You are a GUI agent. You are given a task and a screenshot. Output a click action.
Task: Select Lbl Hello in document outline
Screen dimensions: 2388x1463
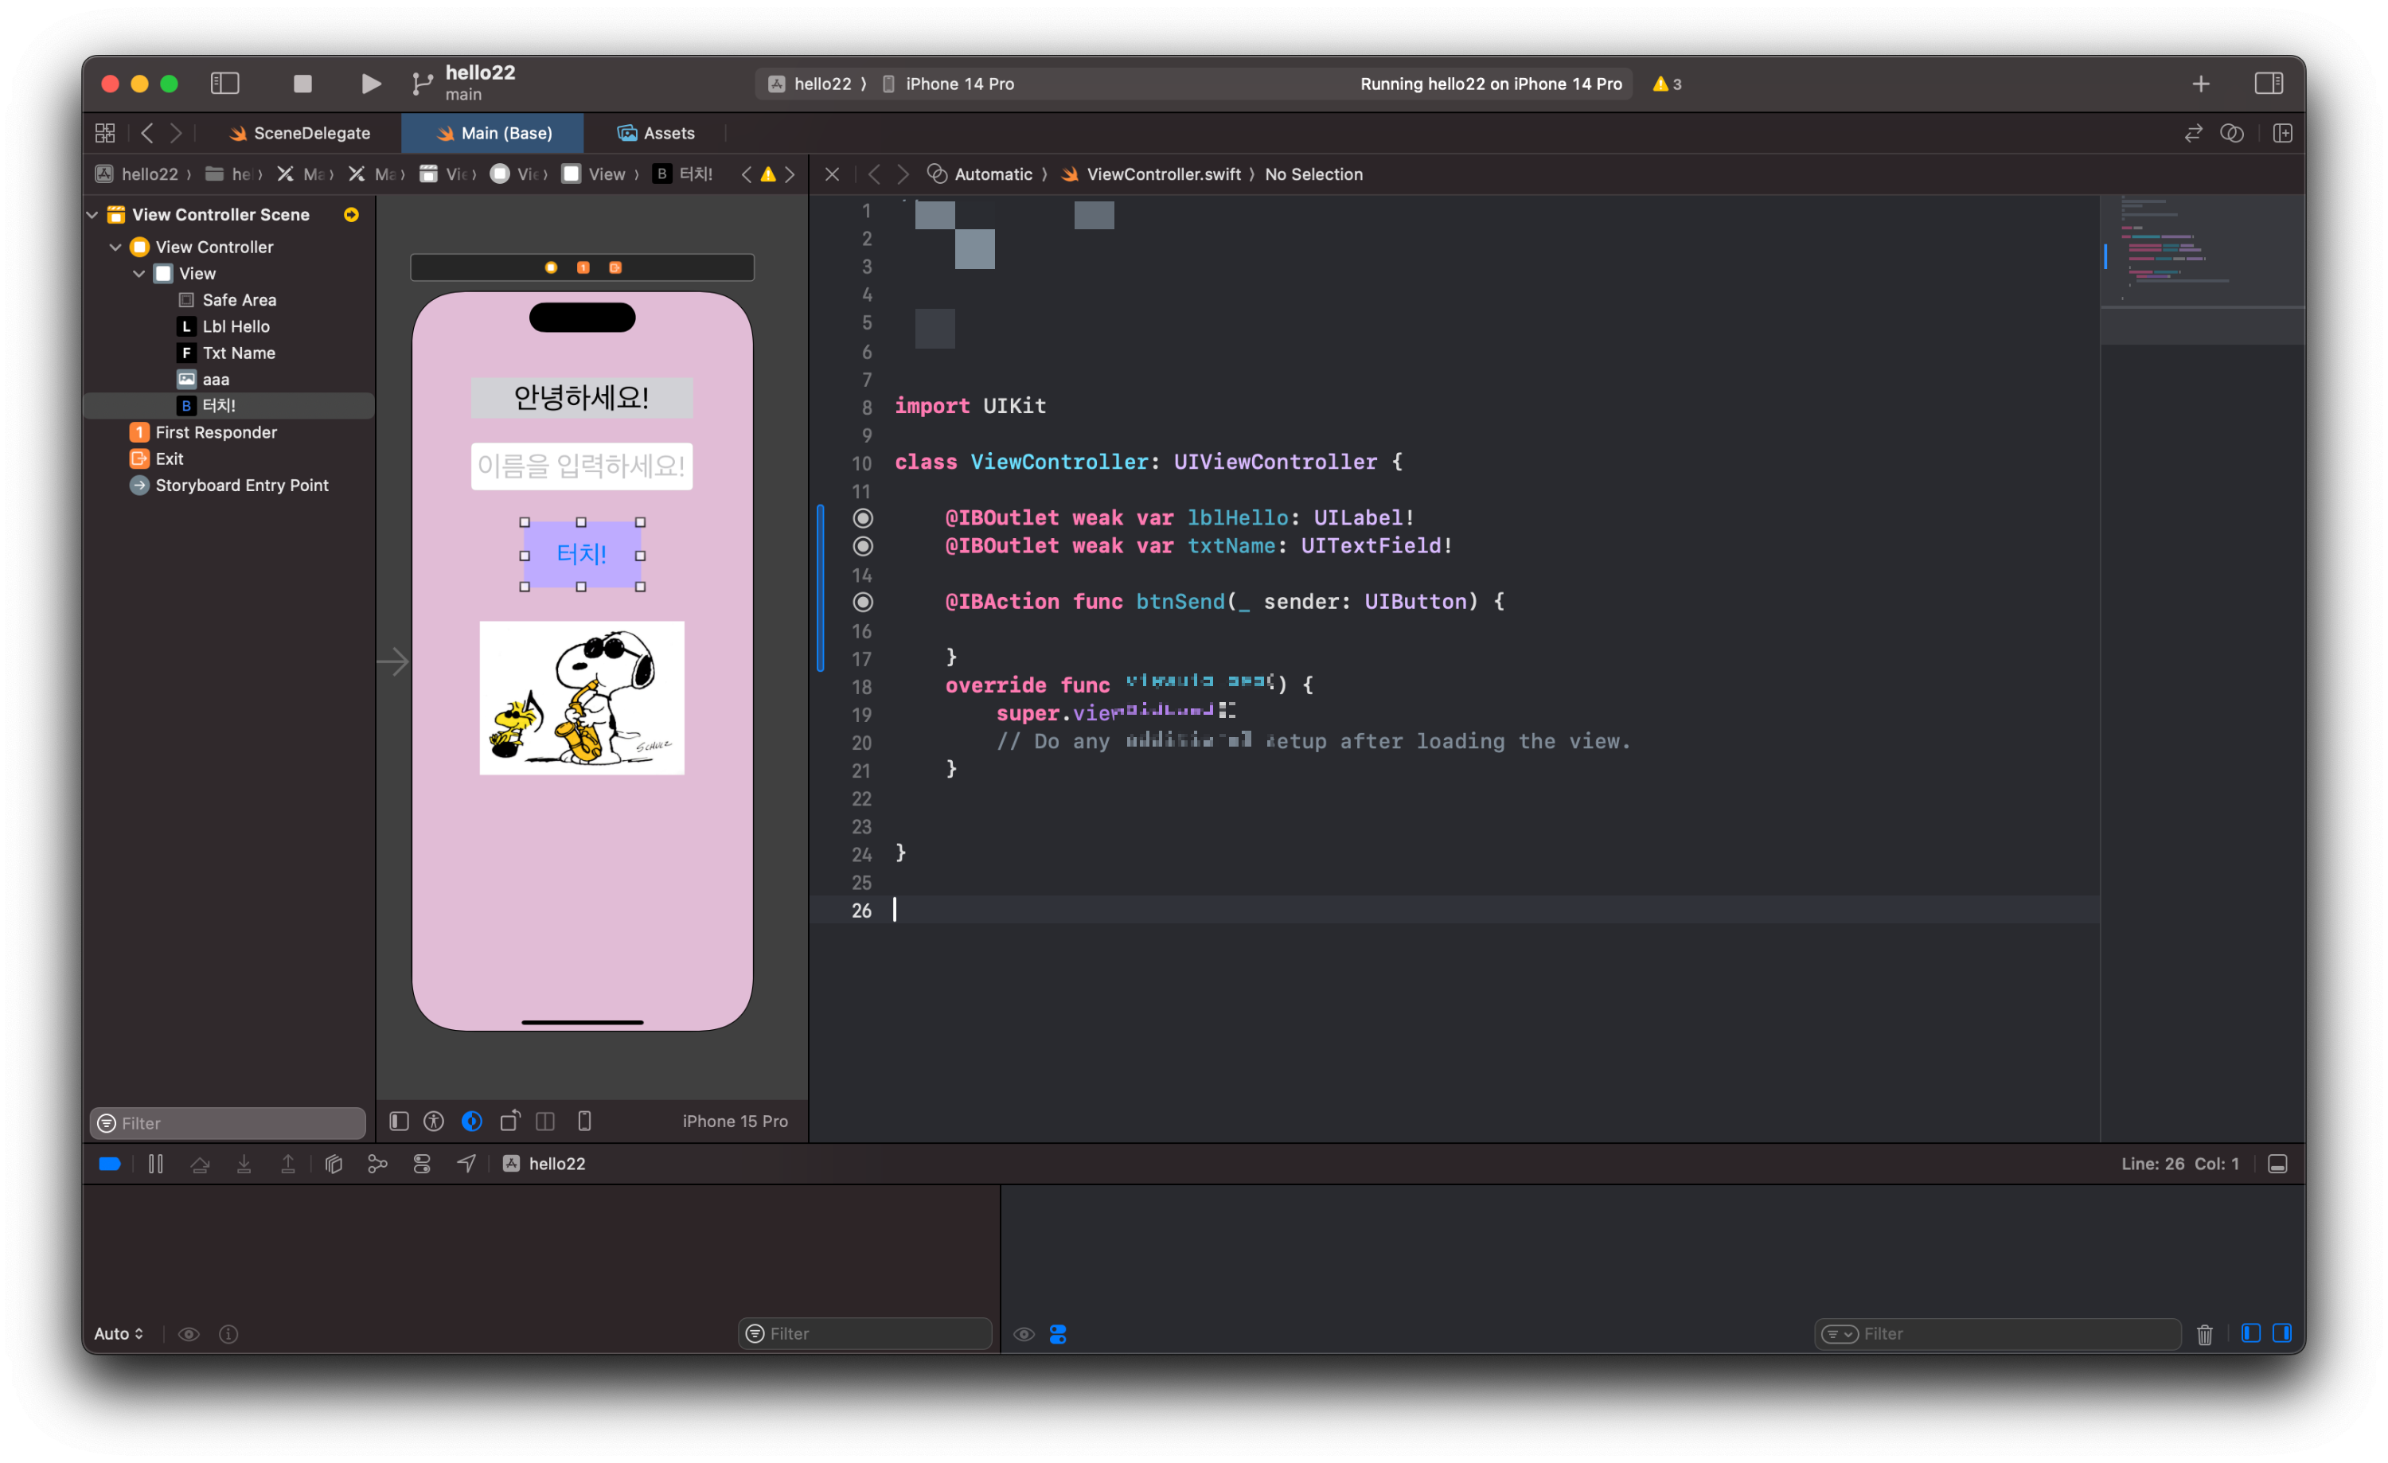point(236,326)
